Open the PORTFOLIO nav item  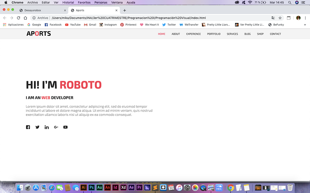tap(214, 34)
